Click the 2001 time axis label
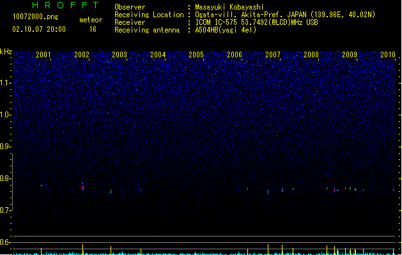This screenshot has height=255, width=402. (43, 54)
